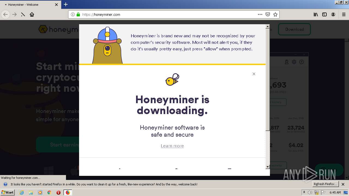
Task: Launch Chrome from taskbar
Action: click(x=49, y=192)
